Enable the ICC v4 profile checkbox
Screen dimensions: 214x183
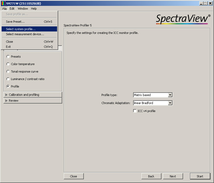point(135,111)
